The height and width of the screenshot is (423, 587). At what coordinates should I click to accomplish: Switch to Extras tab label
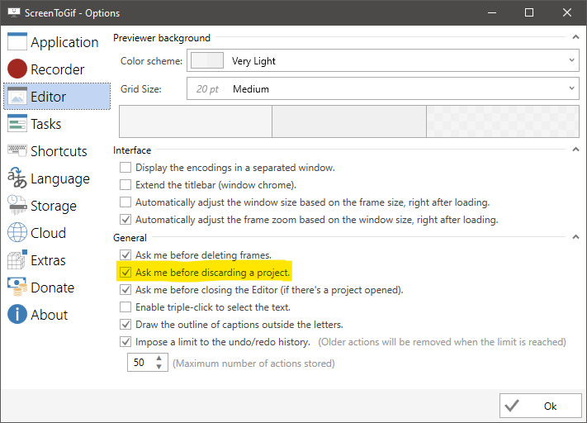point(48,260)
